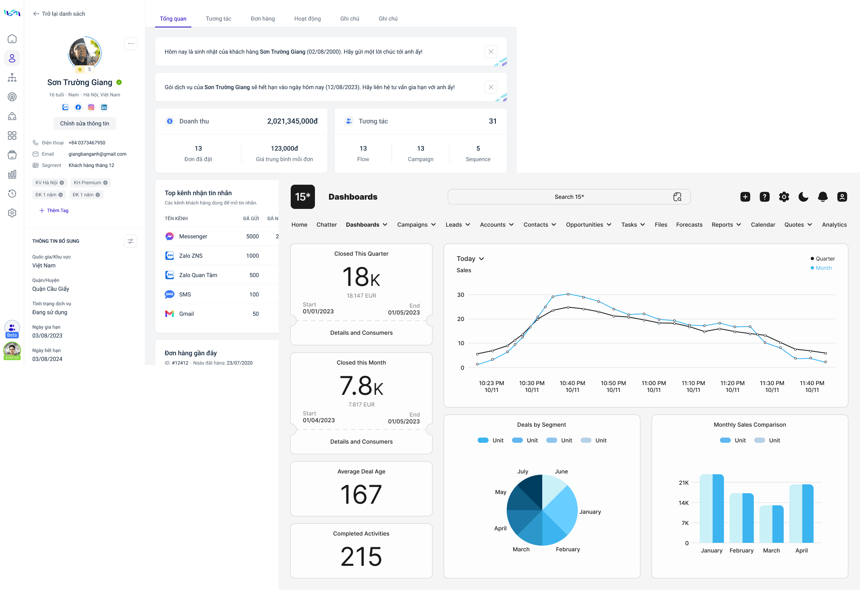Open Details and Consumers under Closed This Quarter
The width and height of the screenshot is (860, 590).
click(x=361, y=333)
